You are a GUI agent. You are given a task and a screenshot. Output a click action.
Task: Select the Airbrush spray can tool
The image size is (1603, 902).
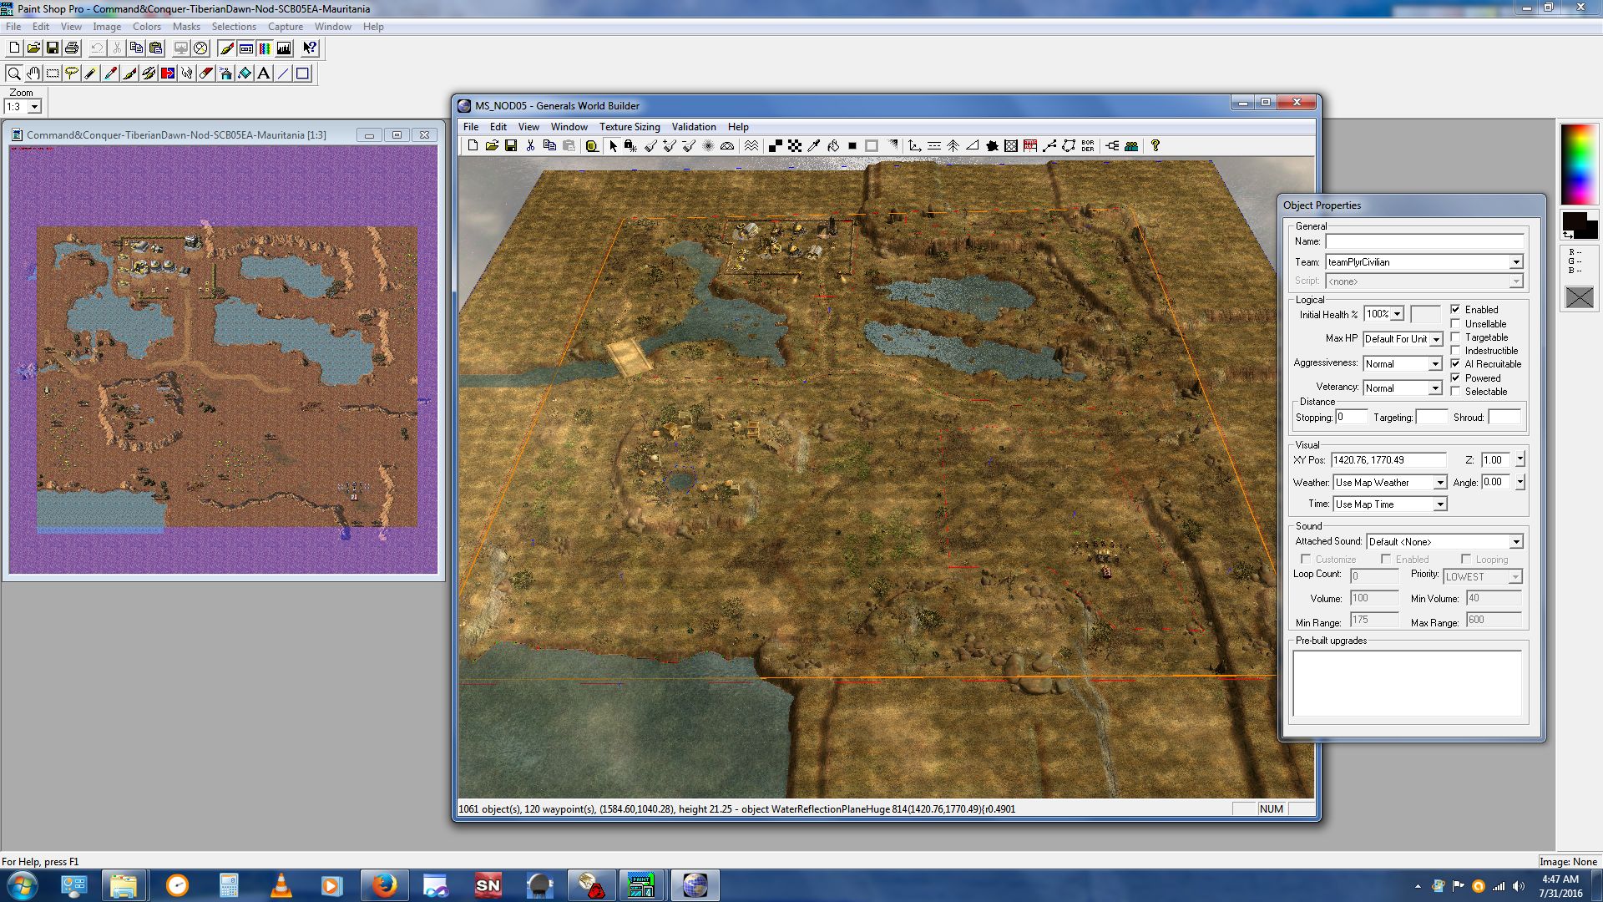pos(225,73)
